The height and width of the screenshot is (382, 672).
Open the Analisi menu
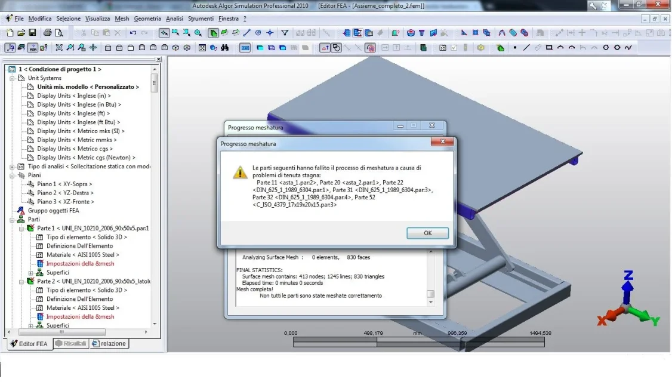[x=174, y=19]
